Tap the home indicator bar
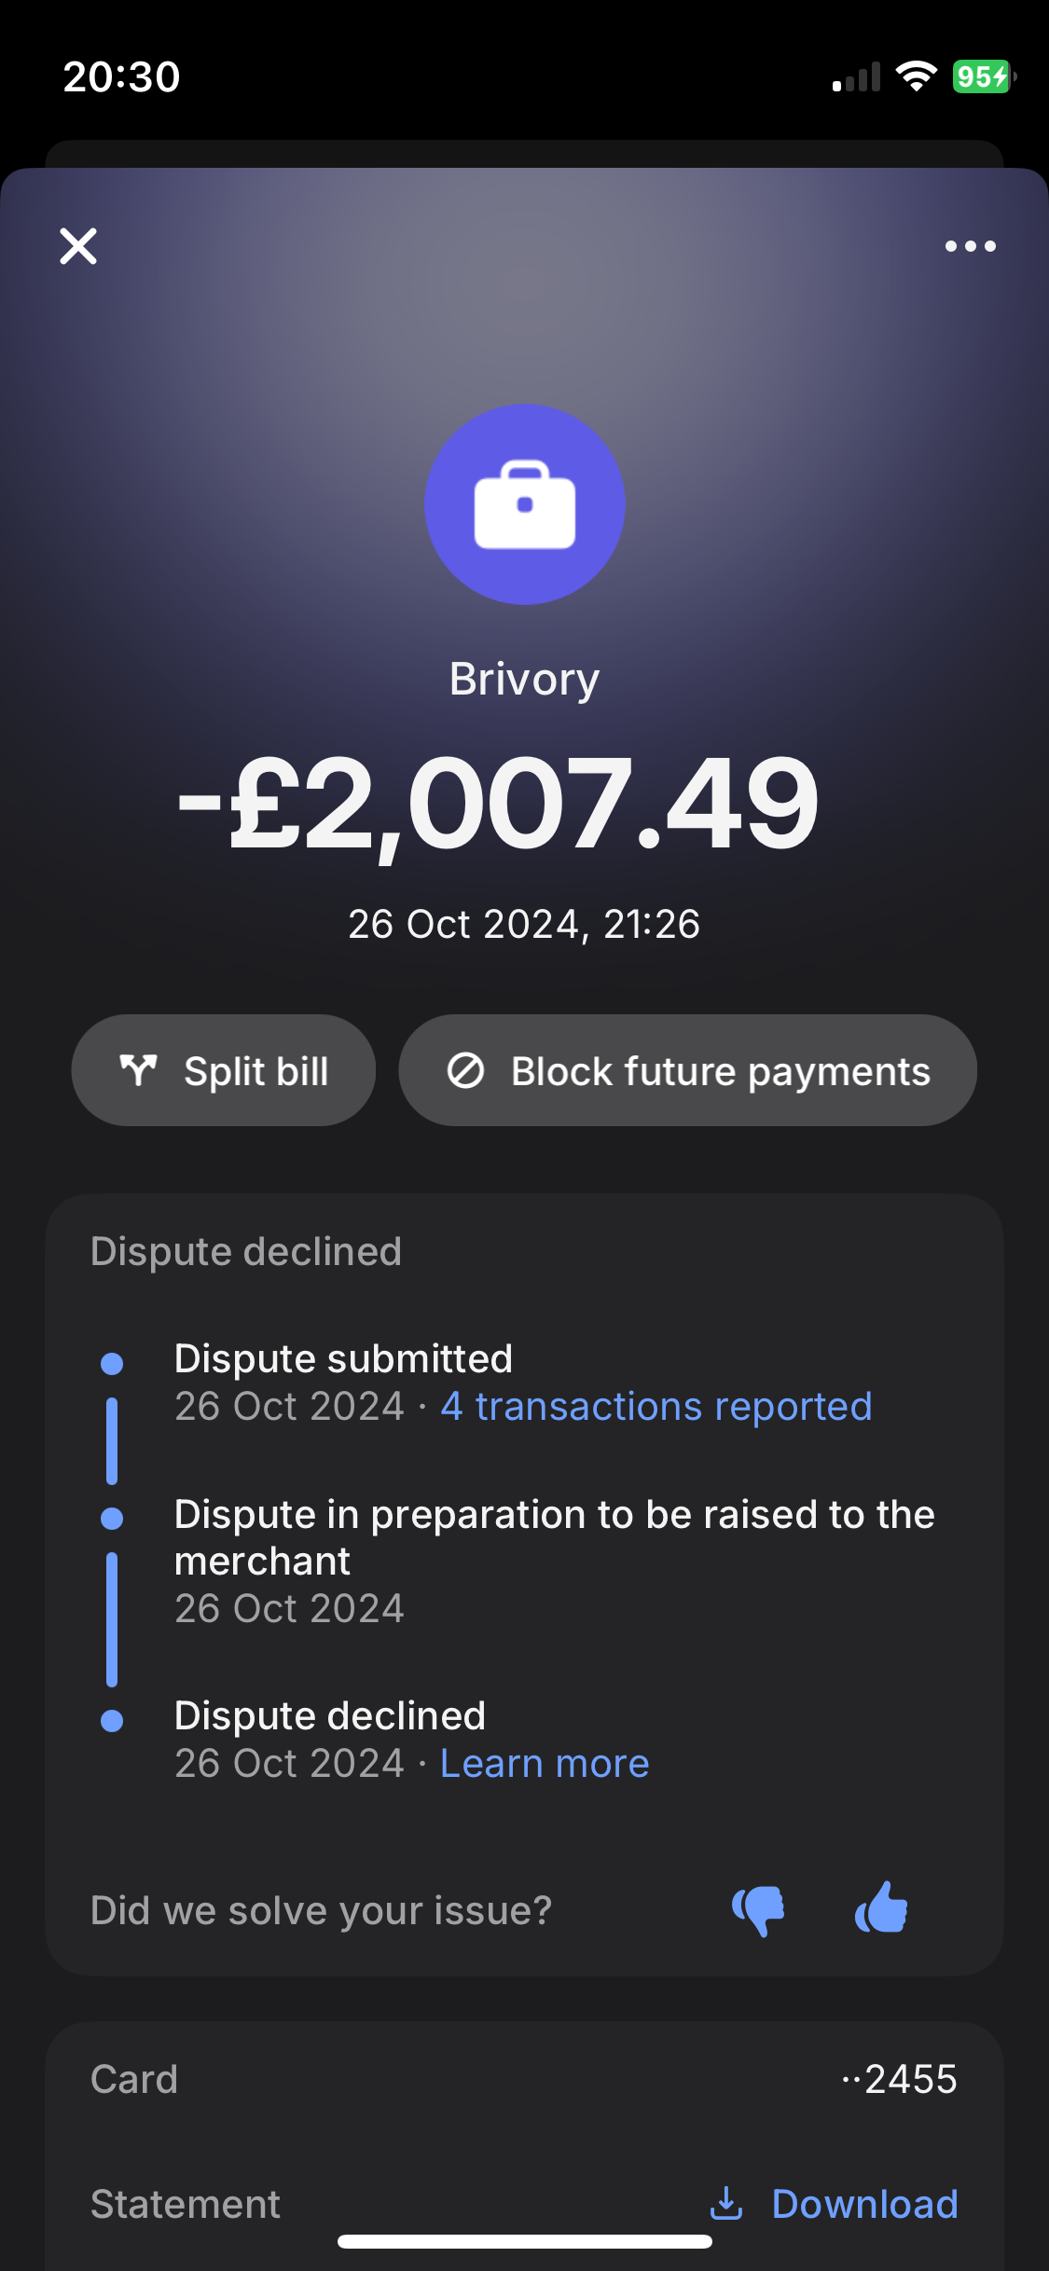Screen dimensions: 1049x2271 524,2241
